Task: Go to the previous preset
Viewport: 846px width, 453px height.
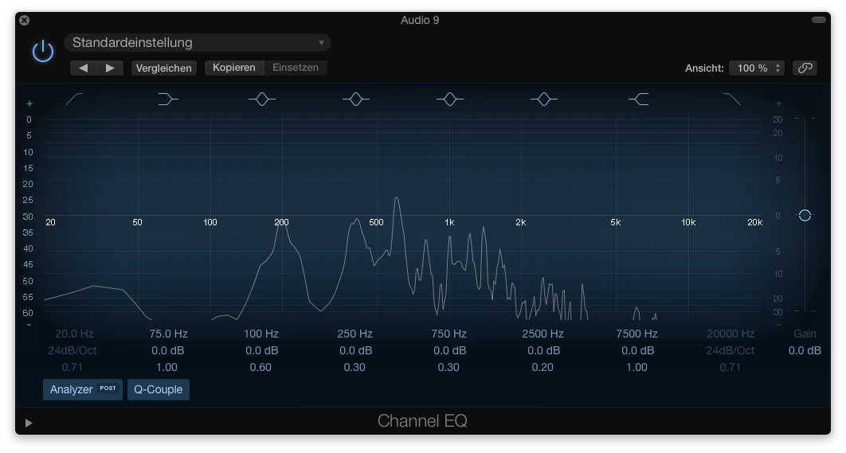Action: (x=83, y=68)
